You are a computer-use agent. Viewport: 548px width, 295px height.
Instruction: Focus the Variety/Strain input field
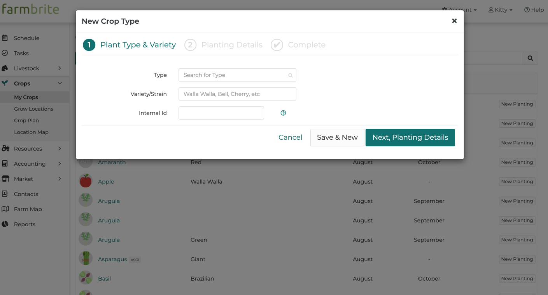[x=237, y=94]
